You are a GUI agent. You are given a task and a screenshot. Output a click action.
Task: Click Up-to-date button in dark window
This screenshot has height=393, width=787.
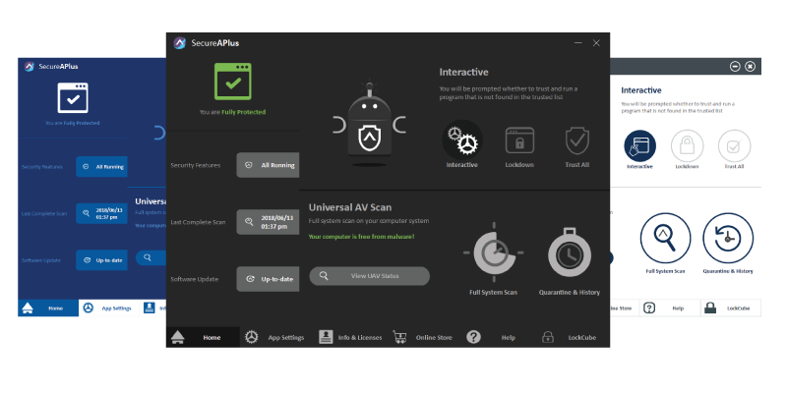268,279
